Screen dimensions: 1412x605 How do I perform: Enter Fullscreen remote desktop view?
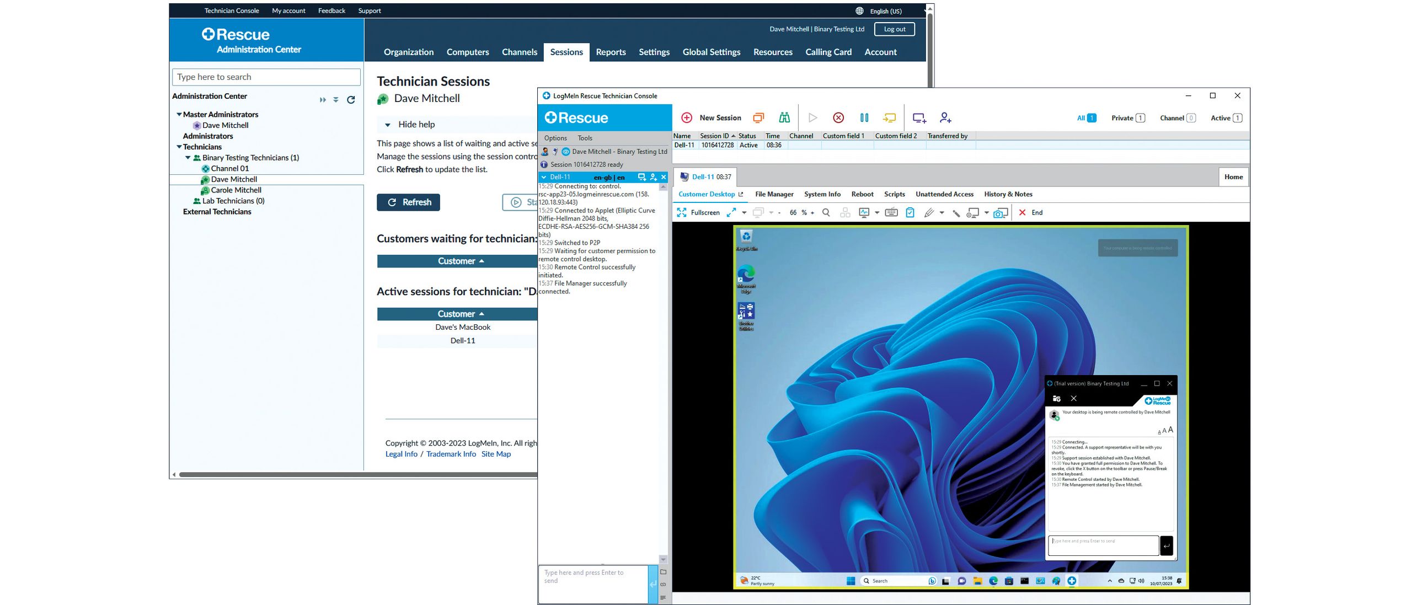tap(698, 212)
